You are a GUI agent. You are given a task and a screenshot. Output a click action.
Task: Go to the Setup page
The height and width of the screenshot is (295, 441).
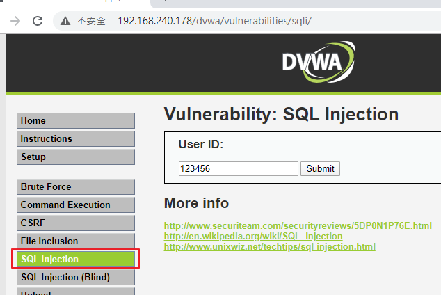76,157
